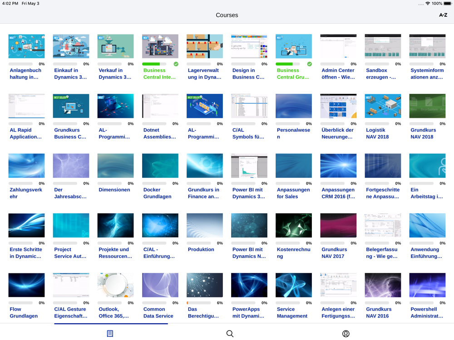This screenshot has width=454, height=340.
Task: Open the Anwendung Einführung… title
Action: coord(426,253)
